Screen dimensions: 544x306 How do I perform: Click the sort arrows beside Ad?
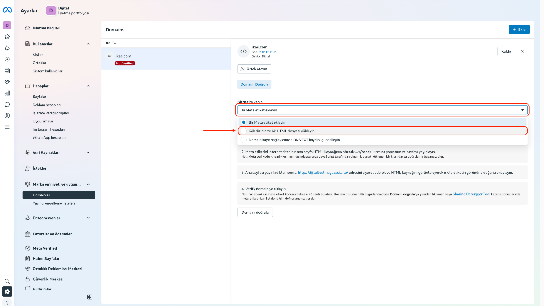click(x=114, y=43)
